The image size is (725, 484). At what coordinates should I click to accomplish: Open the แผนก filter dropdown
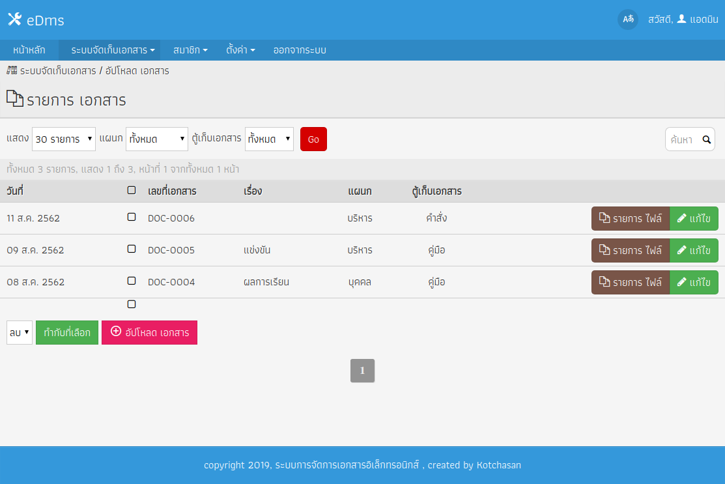point(157,139)
